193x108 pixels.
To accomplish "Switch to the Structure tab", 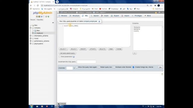I will [74, 16].
